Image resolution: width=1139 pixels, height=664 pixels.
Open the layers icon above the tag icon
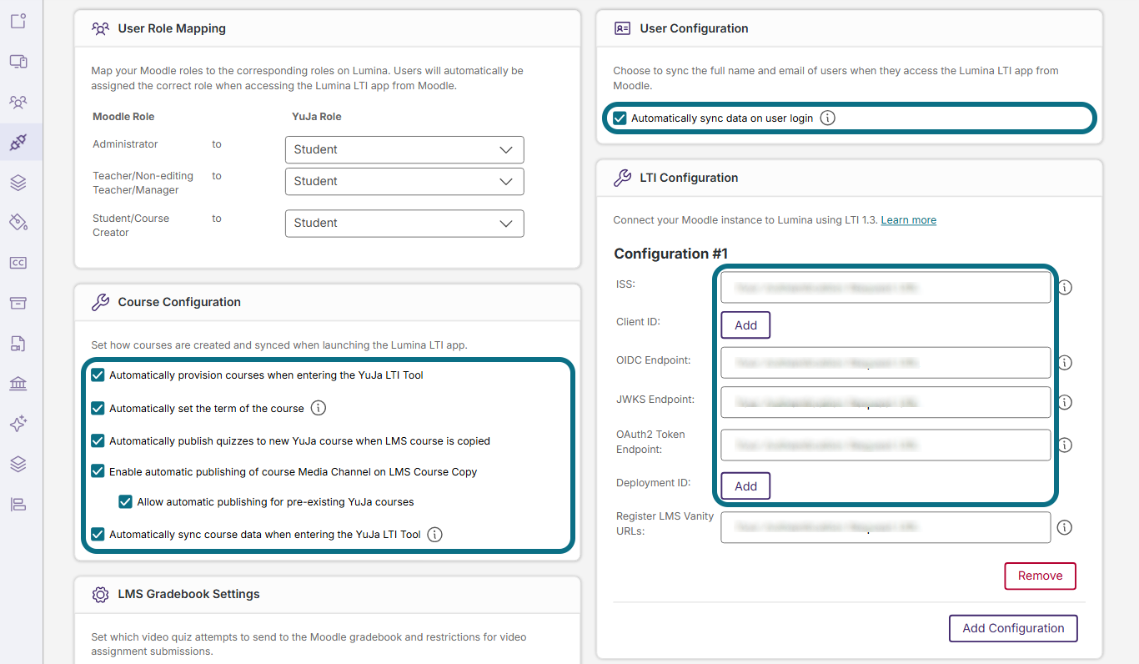pos(18,182)
